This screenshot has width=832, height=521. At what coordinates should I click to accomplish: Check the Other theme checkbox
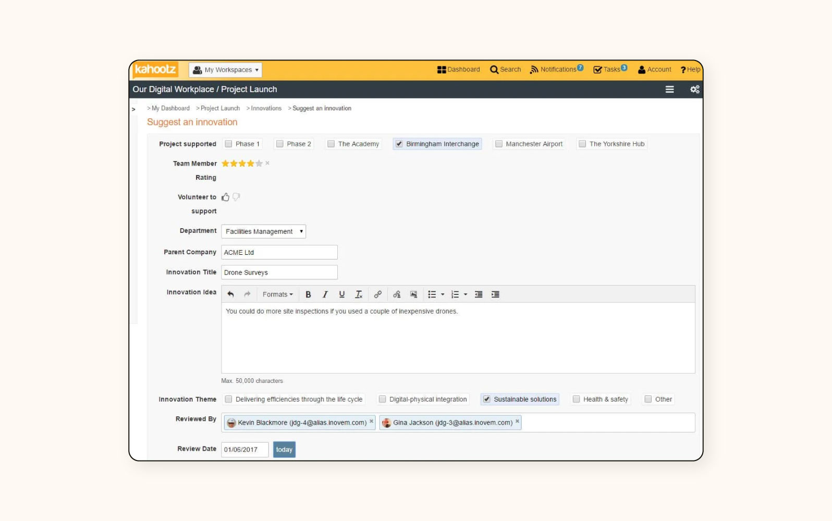tap(648, 399)
